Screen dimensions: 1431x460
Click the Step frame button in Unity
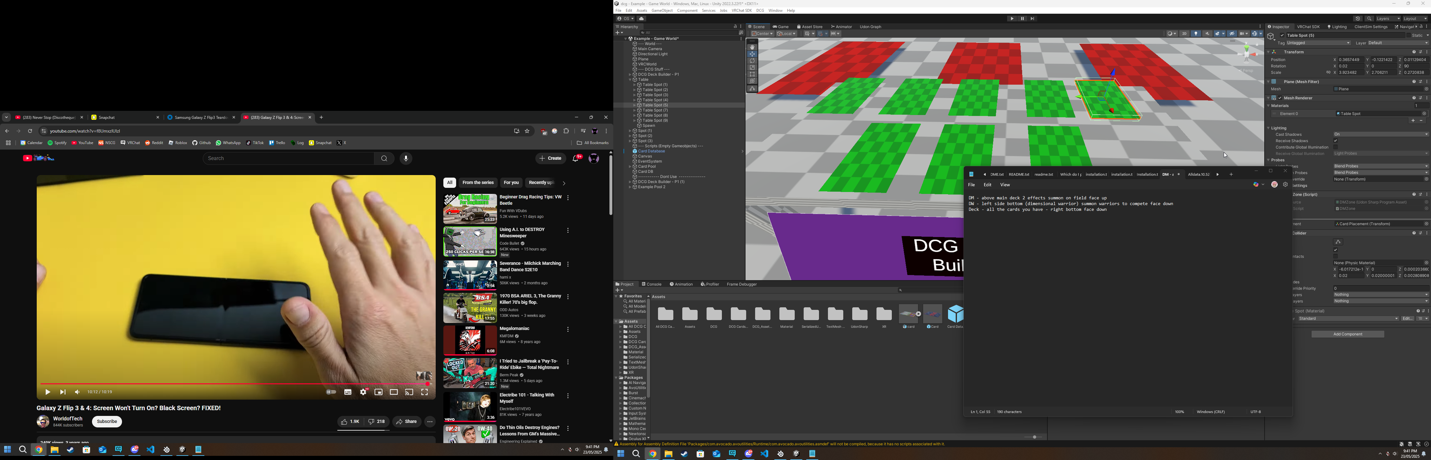click(x=1033, y=19)
